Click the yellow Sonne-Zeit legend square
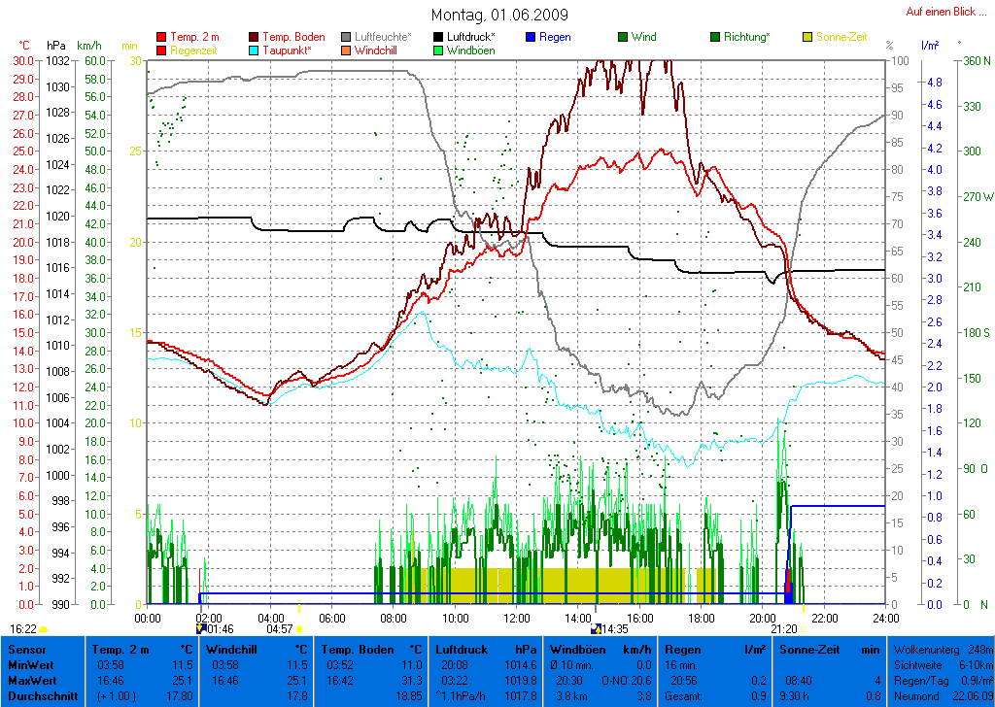Viewport: 995px width, 707px height. pyautogui.click(x=808, y=37)
